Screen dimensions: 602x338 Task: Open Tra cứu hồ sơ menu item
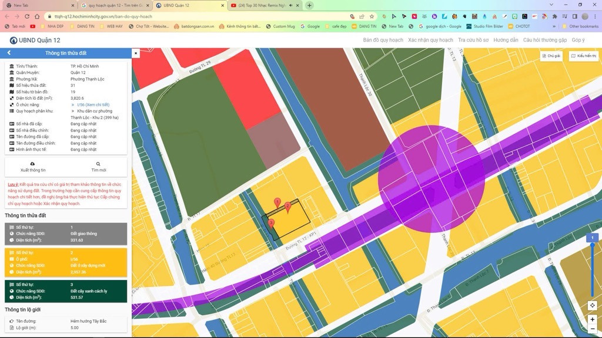(473, 40)
